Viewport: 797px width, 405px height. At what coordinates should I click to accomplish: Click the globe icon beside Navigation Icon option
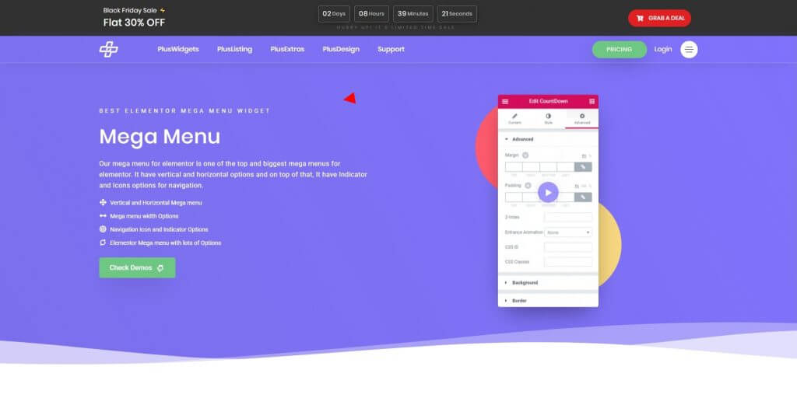coord(103,229)
